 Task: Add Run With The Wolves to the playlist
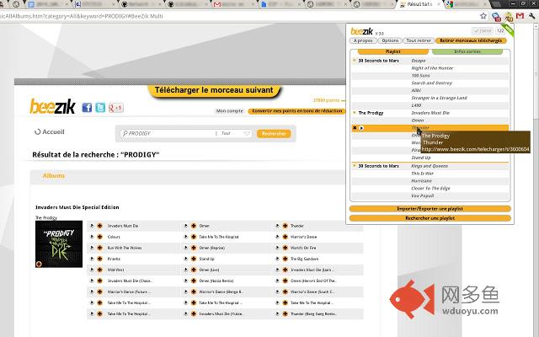pos(99,248)
